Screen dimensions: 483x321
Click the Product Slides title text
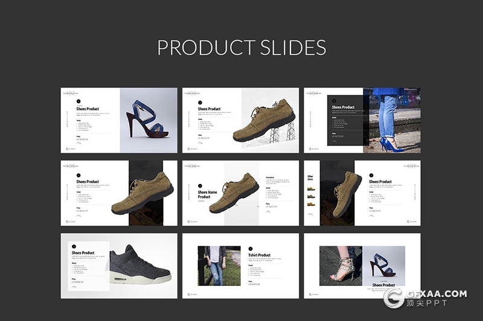(x=241, y=48)
